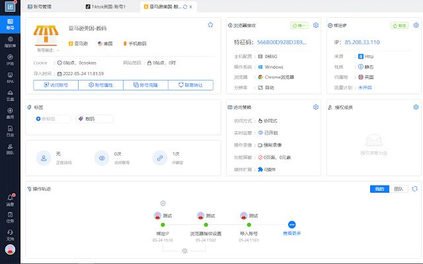423x264 pixels.
Task: Click the import time 2022-05-24 11:01:59
Action: (81, 73)
